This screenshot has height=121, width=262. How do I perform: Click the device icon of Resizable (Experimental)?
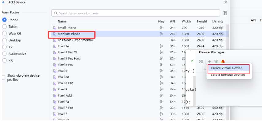point(55,40)
